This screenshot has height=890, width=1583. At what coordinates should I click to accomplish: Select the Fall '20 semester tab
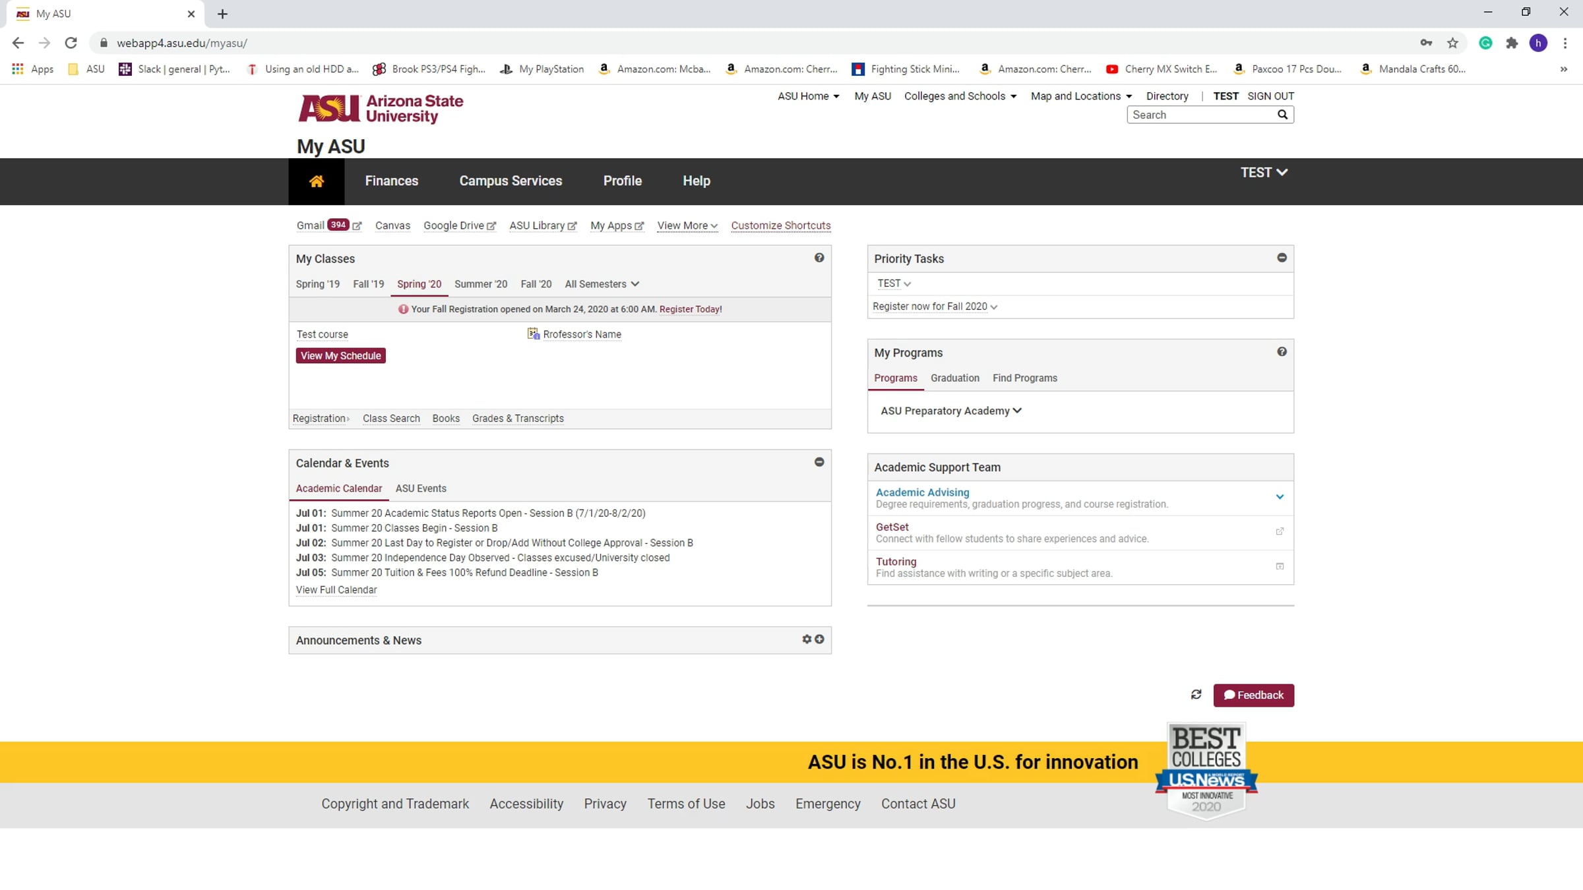536,284
